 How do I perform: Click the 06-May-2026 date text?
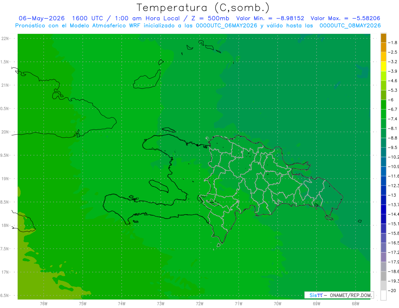coord(42,18)
